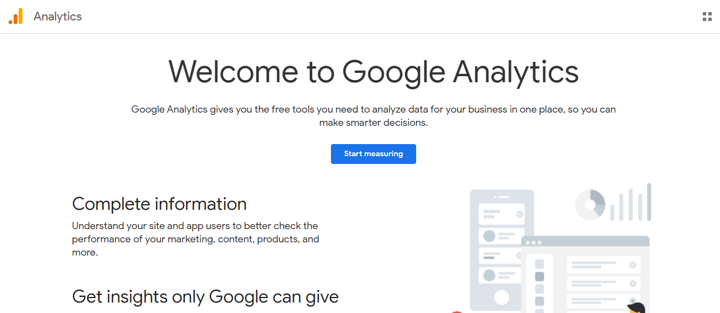Click the Complete information heading
Screen dimensions: 720x313
tap(159, 204)
